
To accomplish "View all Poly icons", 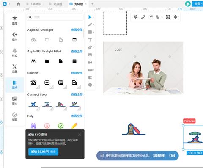I will click(x=77, y=116).
